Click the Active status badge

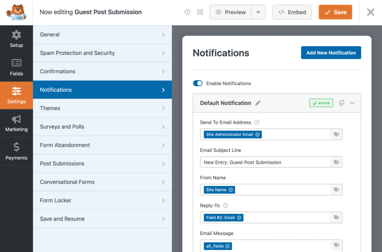pyautogui.click(x=321, y=103)
